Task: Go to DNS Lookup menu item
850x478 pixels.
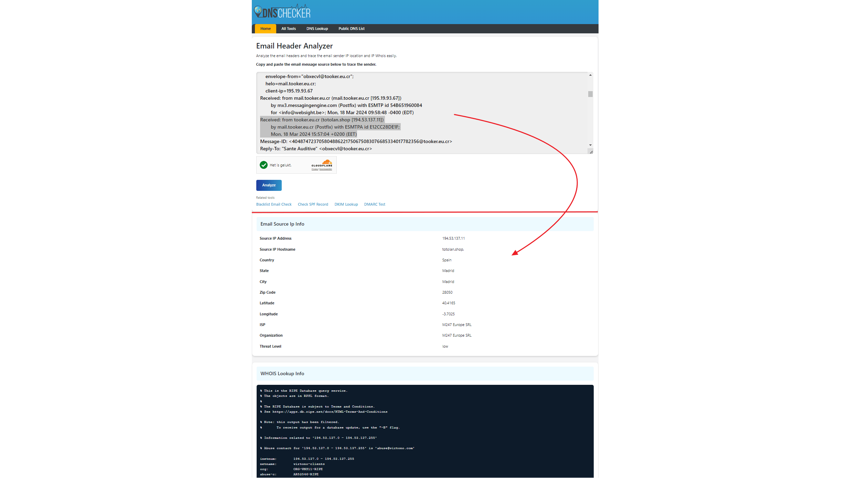Action: tap(317, 29)
